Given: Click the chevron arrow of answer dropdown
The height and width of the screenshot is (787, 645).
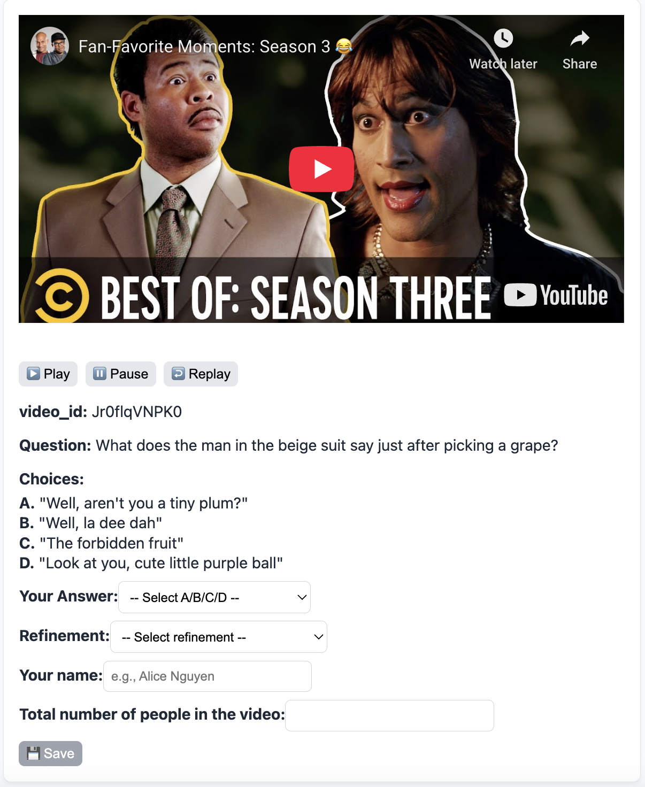Looking at the screenshot, I should click(x=302, y=597).
